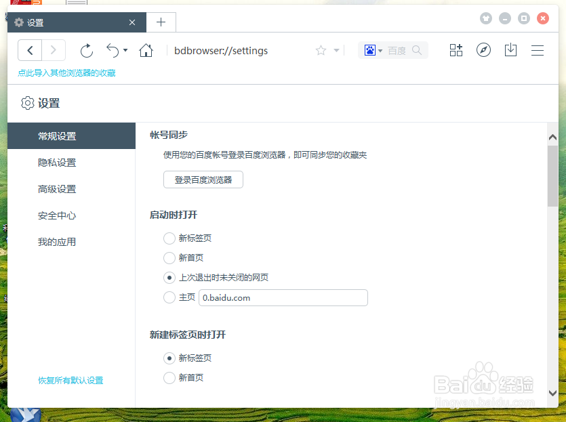Open the hamburger main menu
Image resolution: width=566 pixels, height=422 pixels.
pyautogui.click(x=537, y=50)
